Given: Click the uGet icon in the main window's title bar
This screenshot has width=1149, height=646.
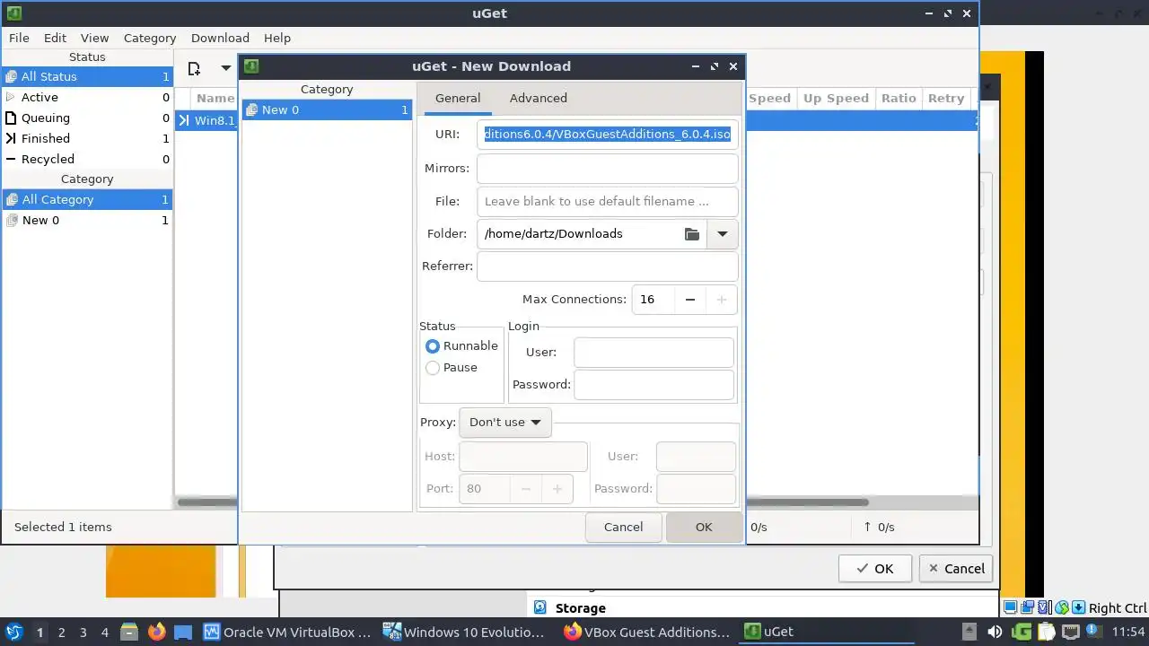Looking at the screenshot, I should point(13,13).
